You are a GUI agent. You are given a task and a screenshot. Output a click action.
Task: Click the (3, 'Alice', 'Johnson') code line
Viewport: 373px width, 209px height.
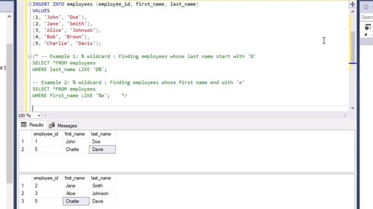click(x=67, y=30)
